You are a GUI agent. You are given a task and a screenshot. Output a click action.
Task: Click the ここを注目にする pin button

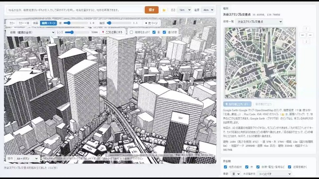pyautogui.click(x=112, y=32)
